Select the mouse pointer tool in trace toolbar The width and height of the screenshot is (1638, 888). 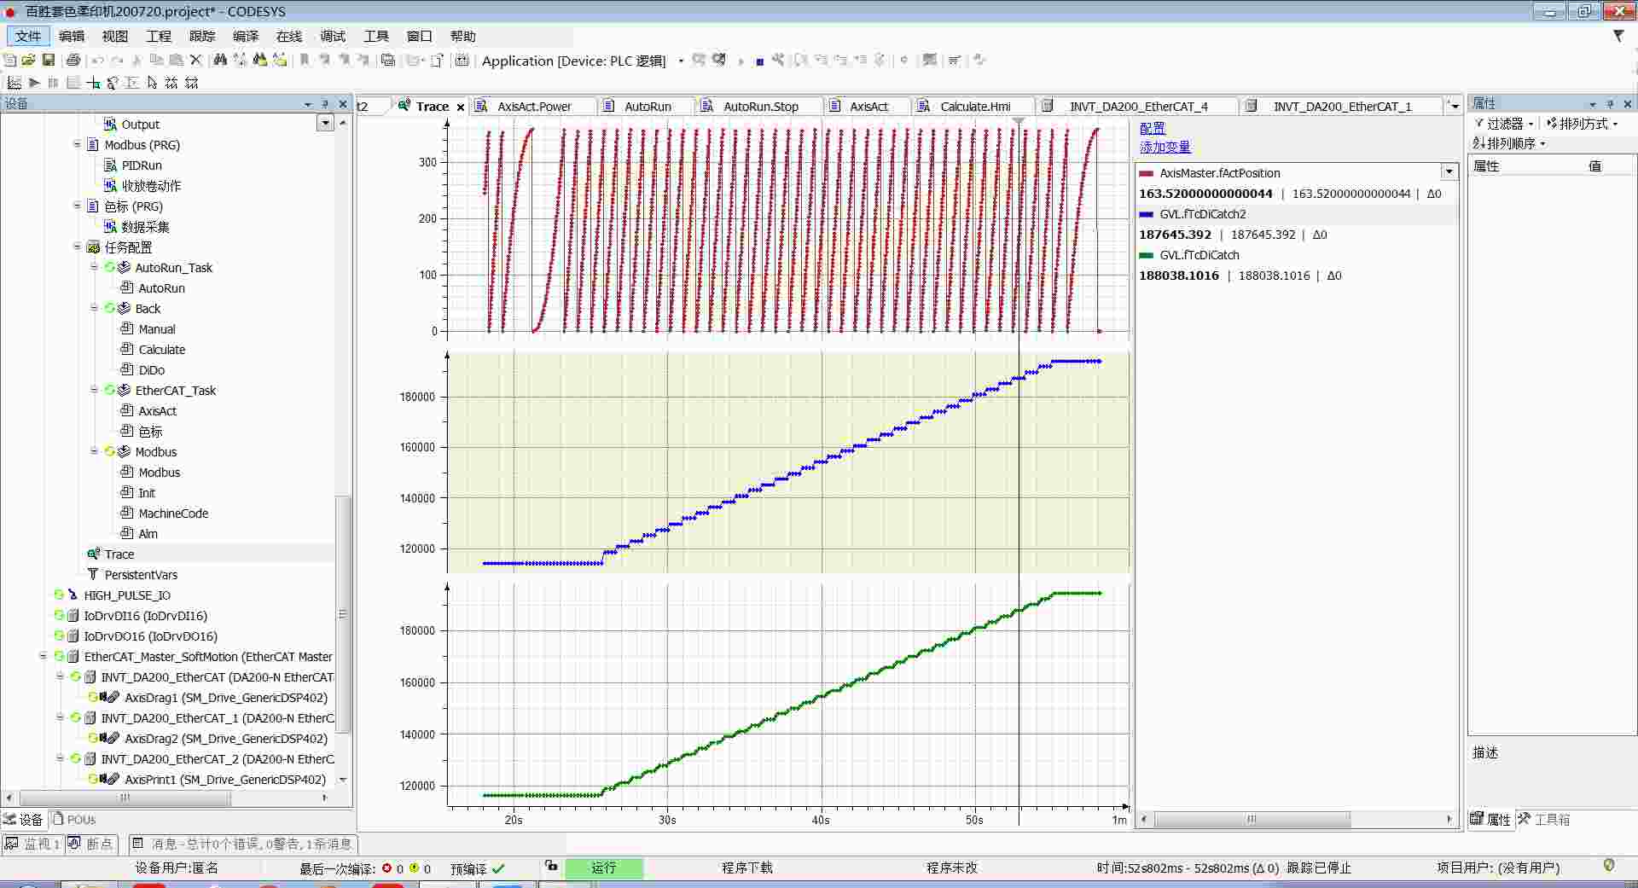pos(152,83)
